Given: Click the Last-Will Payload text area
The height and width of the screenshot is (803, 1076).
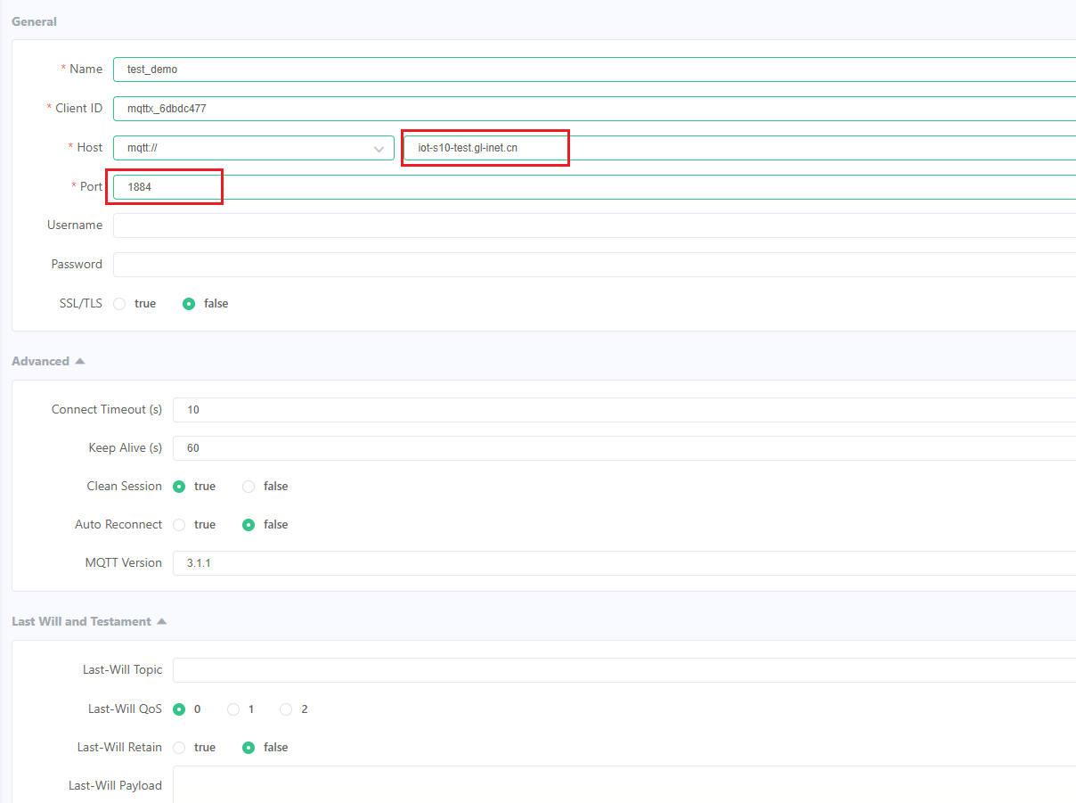Looking at the screenshot, I should (624, 784).
